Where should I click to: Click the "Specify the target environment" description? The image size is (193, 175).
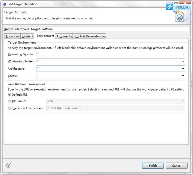pyautogui.click(x=96, y=48)
